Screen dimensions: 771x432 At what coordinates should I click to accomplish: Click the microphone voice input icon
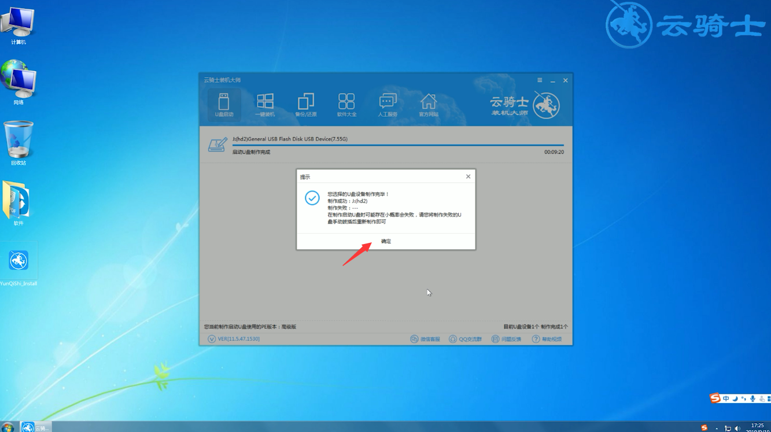pos(752,399)
